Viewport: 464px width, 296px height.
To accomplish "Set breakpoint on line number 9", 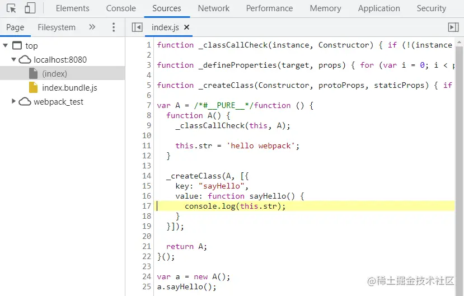I will click(149, 125).
